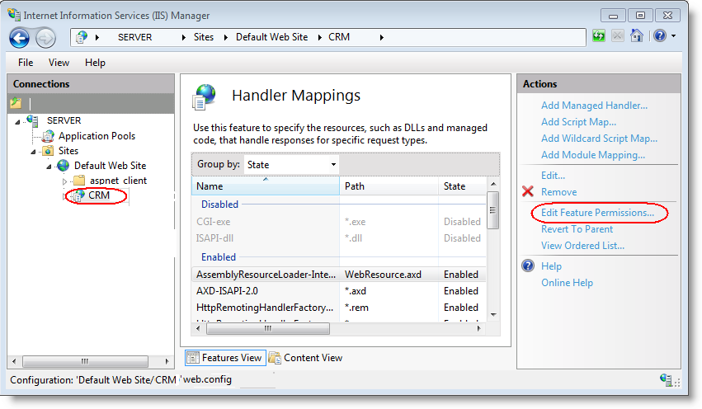The height and width of the screenshot is (409, 702).
Task: Click the Back navigation arrow button
Action: point(20,37)
